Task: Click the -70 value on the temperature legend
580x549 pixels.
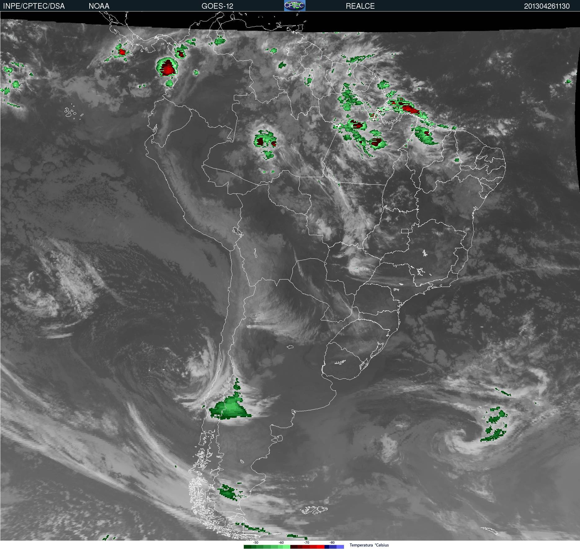Action: pos(307,542)
